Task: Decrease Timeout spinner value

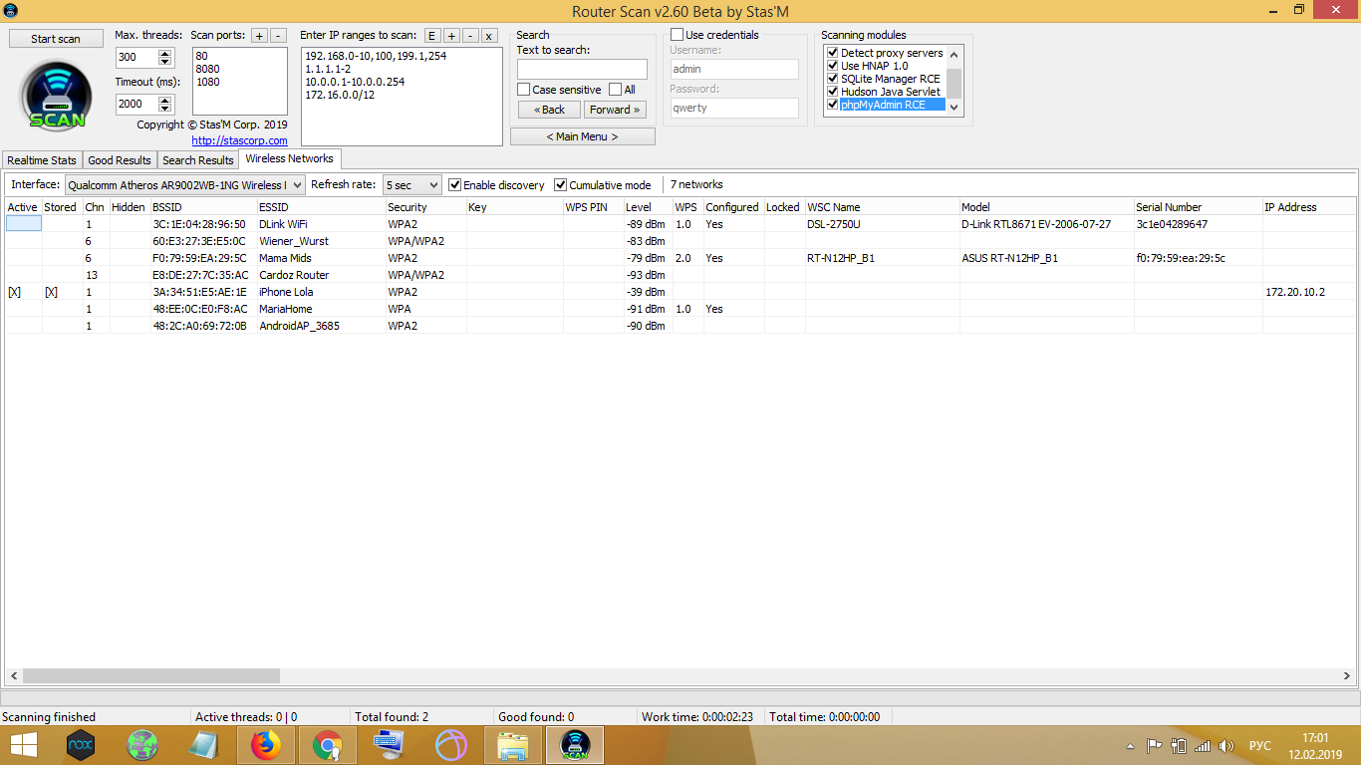Action: click(165, 109)
